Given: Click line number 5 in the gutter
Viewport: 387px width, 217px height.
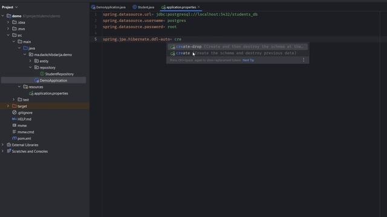Looking at the screenshot, I should [x=96, y=39].
